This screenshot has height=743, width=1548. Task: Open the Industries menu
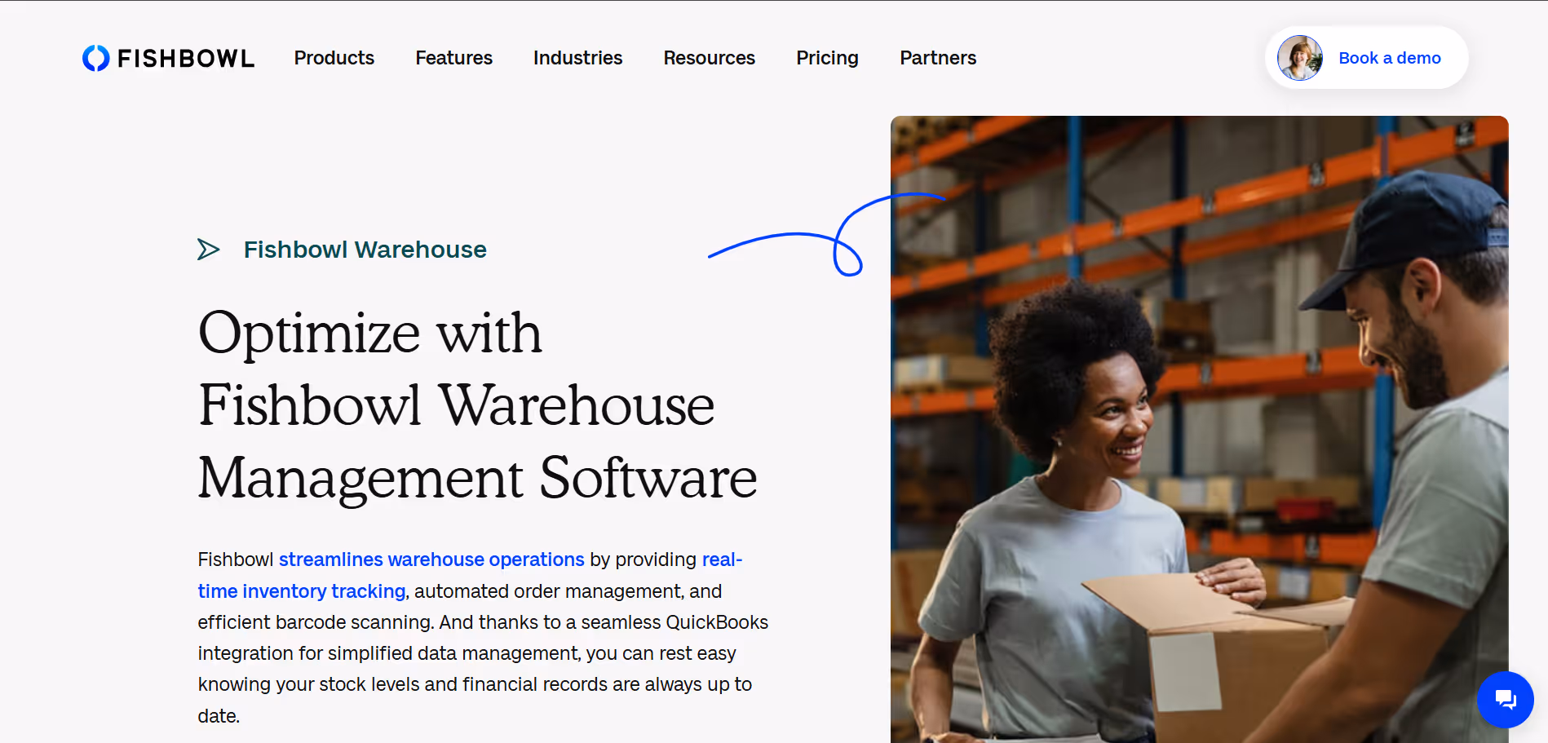coord(578,58)
